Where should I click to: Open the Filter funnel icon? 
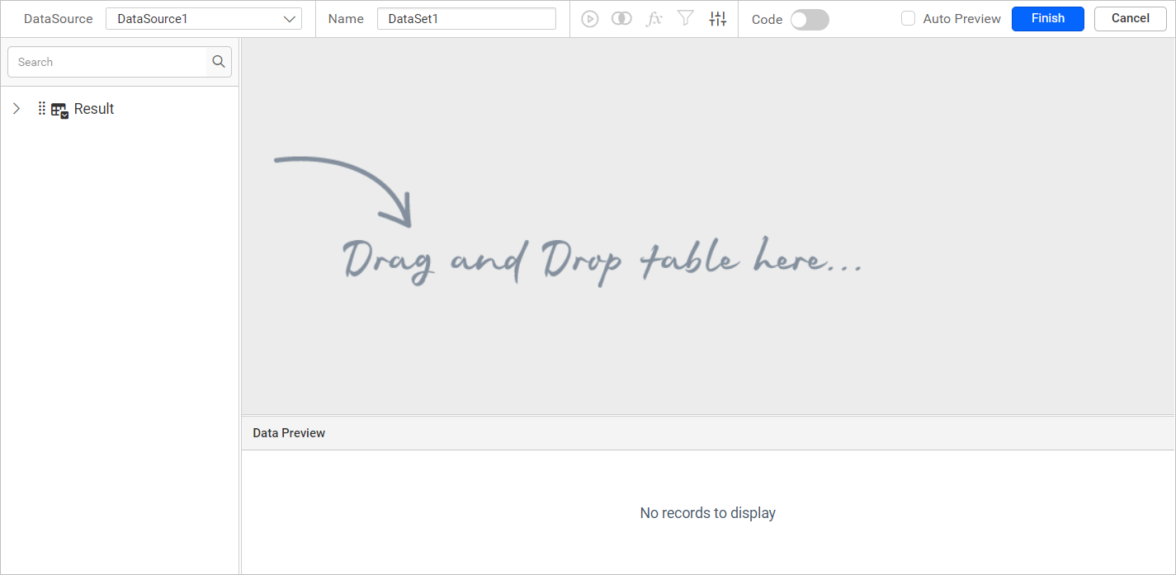point(685,18)
